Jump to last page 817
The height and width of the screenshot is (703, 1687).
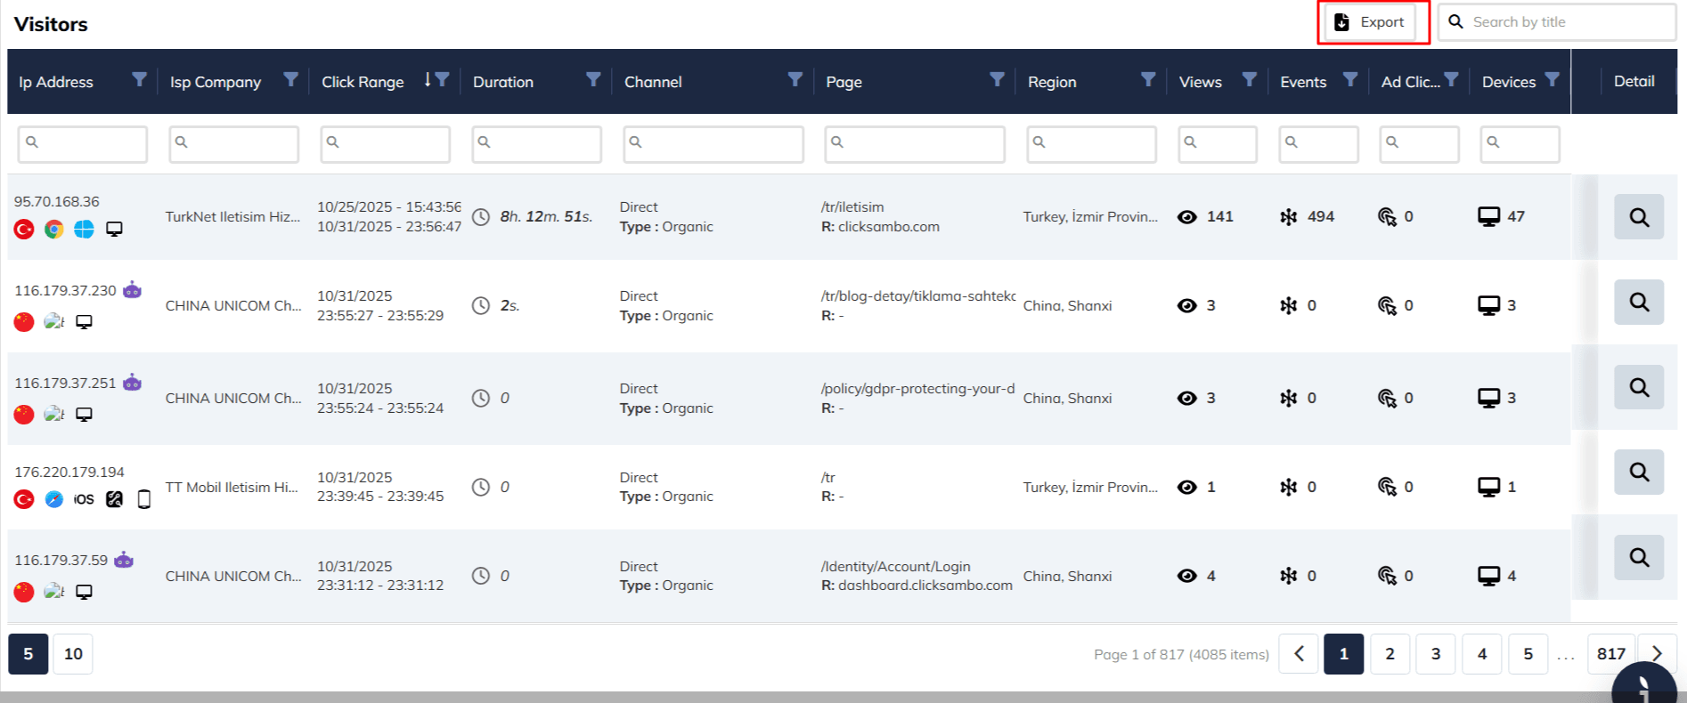[x=1610, y=654]
